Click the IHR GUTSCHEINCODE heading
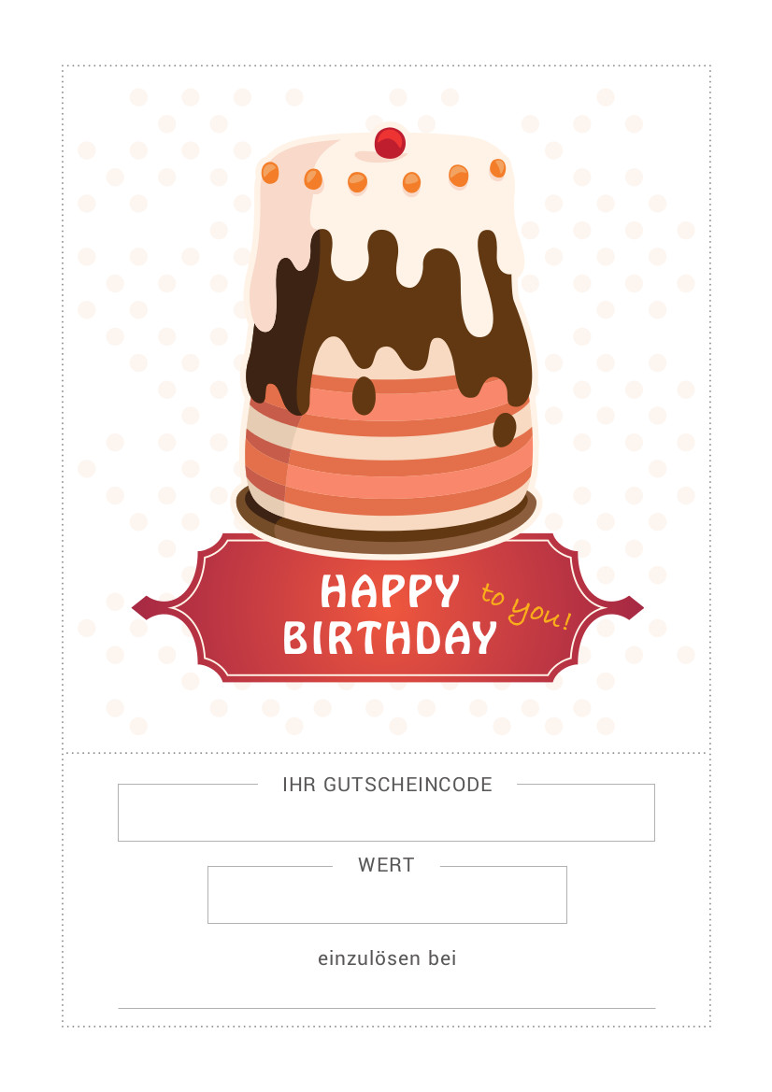 387,784
